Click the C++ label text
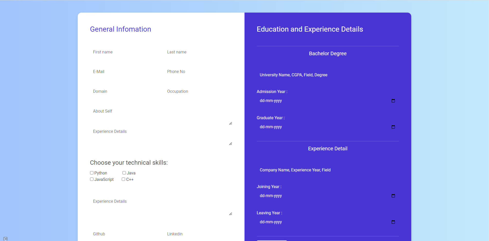Screen dimensions: 489x241 (x=130, y=180)
